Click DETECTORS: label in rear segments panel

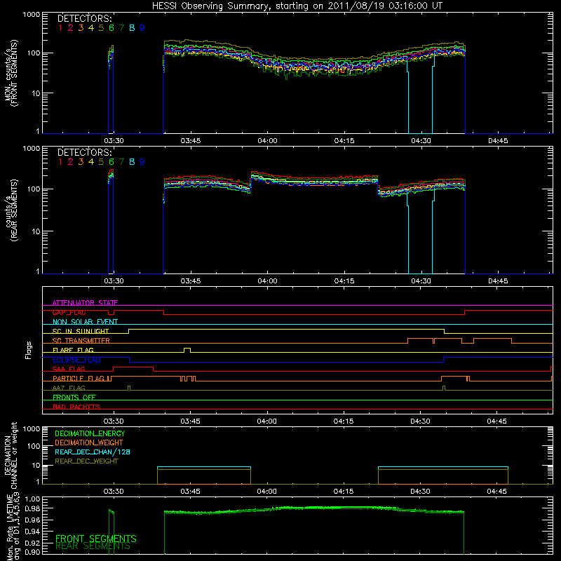[x=85, y=153]
